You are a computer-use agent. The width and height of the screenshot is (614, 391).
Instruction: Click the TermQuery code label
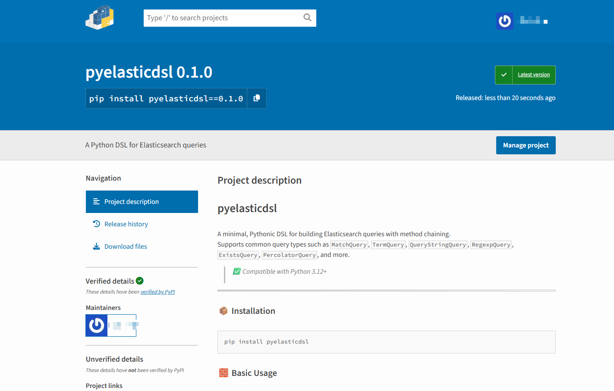point(388,245)
